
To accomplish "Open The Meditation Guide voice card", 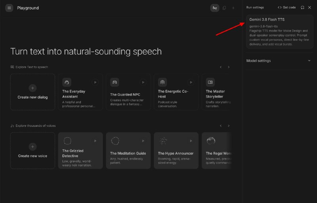I will (128, 150).
